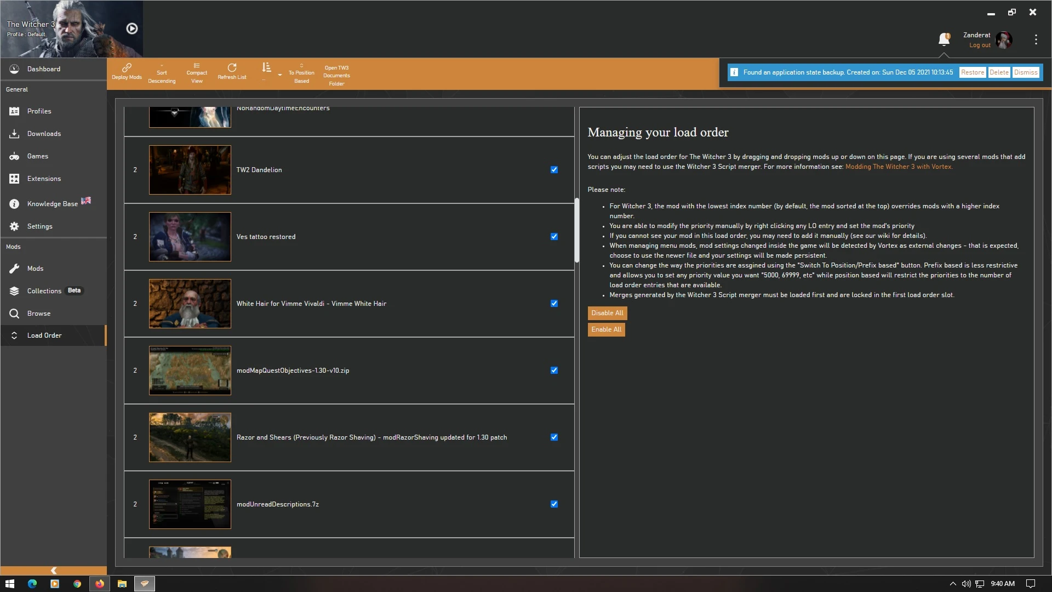Image resolution: width=1052 pixels, height=592 pixels.
Task: Select the Load Order sidebar item
Action: pos(53,335)
